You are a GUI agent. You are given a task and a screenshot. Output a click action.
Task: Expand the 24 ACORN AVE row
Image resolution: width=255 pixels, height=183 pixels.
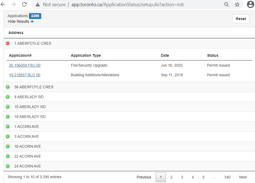click(x=8, y=166)
